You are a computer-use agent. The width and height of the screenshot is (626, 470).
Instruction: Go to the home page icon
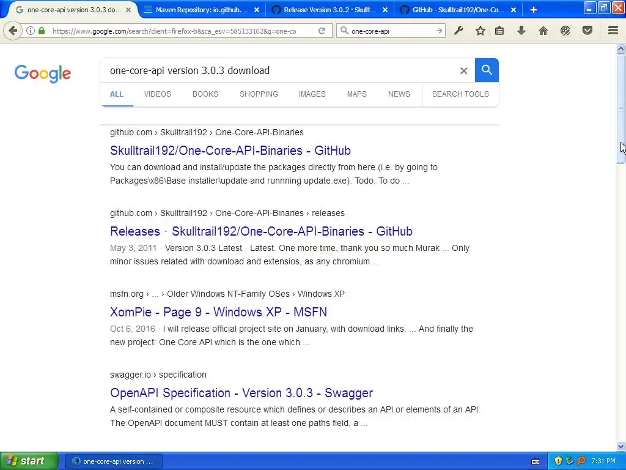click(543, 31)
